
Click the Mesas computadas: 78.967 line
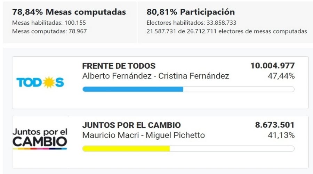pyautogui.click(x=49, y=31)
